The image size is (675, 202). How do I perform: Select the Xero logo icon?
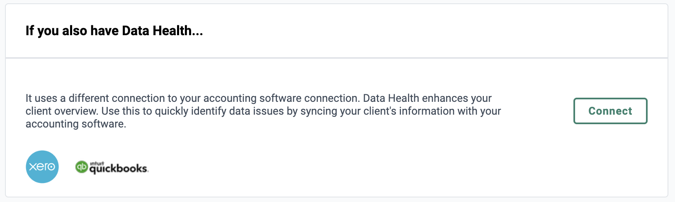(x=42, y=167)
